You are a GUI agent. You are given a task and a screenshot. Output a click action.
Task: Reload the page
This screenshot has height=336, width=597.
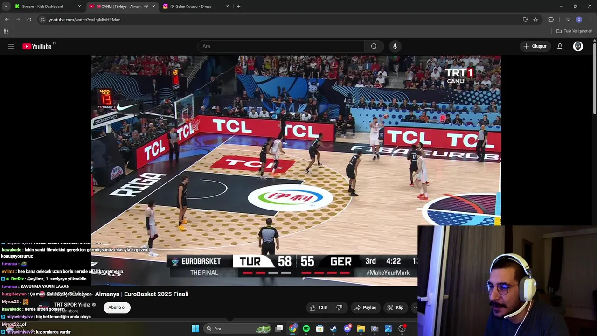[x=29, y=20]
